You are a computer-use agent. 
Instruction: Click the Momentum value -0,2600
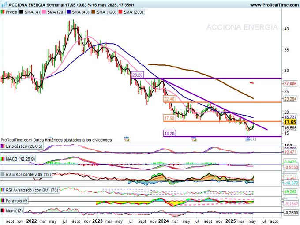tap(291, 213)
